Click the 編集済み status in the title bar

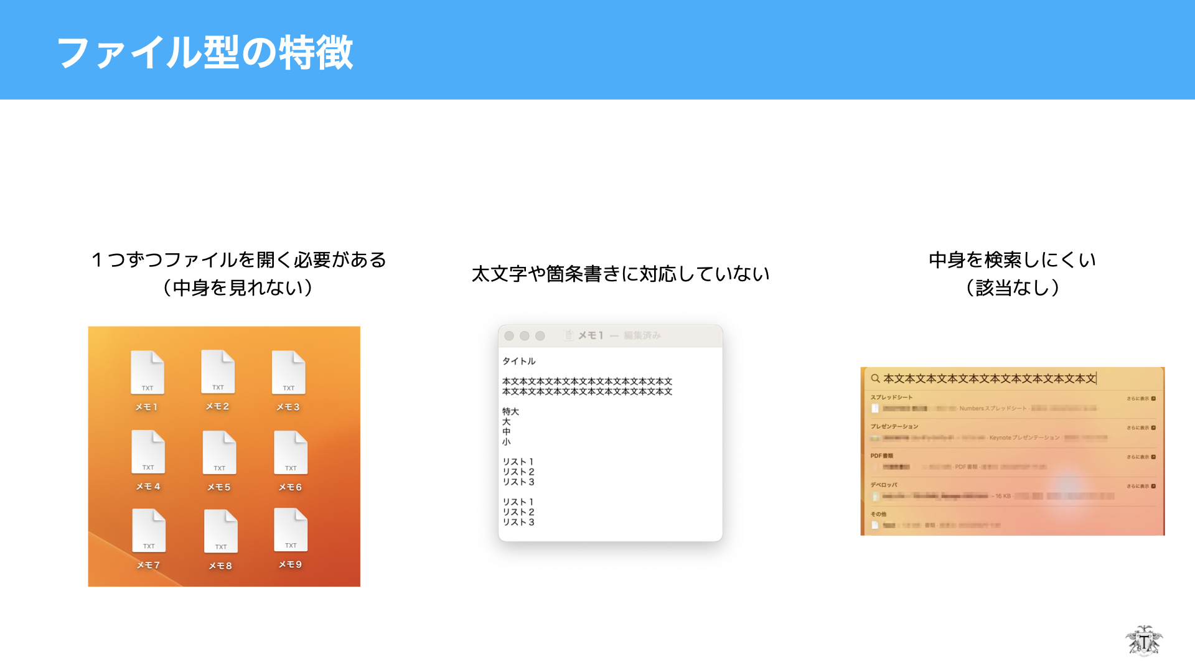coord(642,335)
